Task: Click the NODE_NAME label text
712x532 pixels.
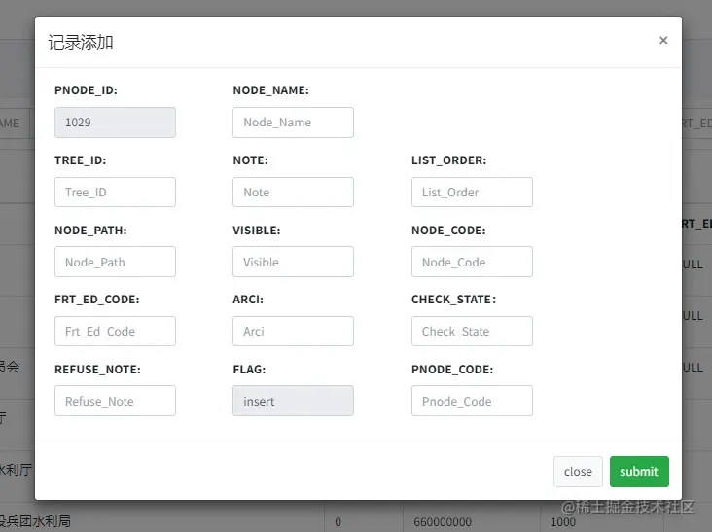Action: pos(270,90)
